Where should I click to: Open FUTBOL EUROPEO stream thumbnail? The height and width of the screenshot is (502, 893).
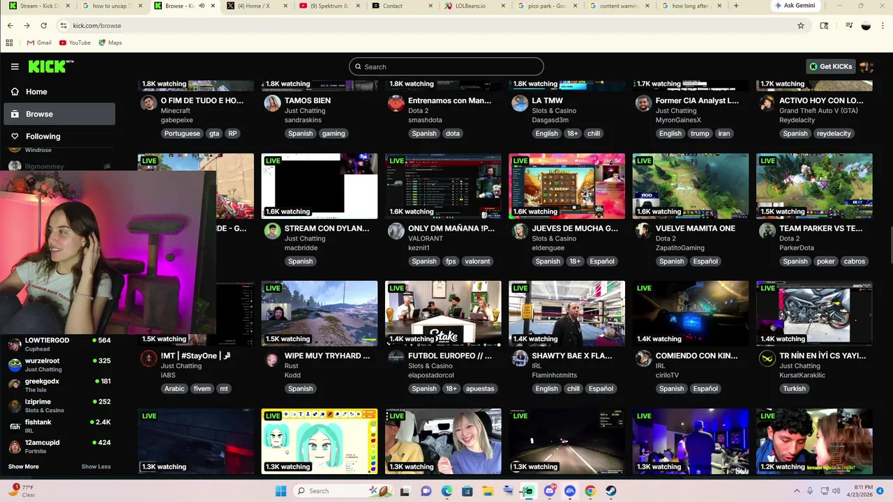[443, 314]
